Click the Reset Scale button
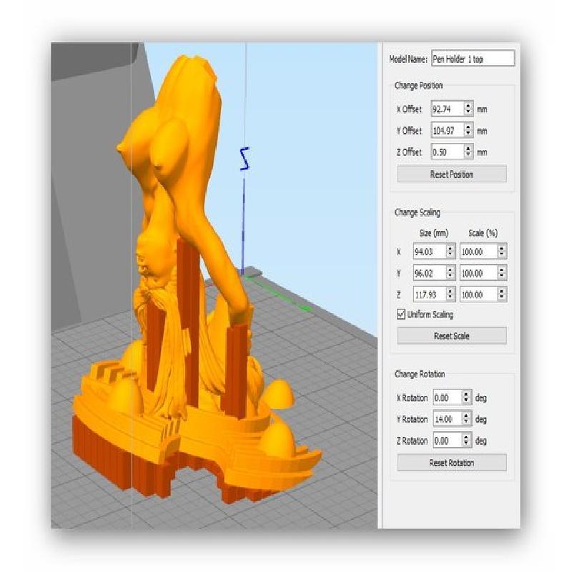Image resolution: width=572 pixels, height=572 pixels. point(452,335)
